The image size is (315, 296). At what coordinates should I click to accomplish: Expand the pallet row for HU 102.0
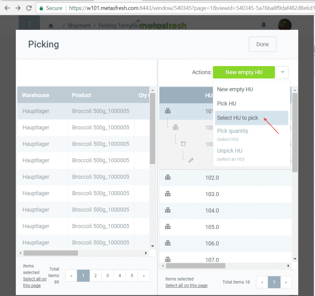(168, 178)
